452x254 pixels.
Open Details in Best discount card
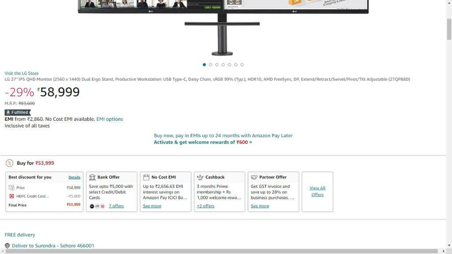[x=74, y=177]
